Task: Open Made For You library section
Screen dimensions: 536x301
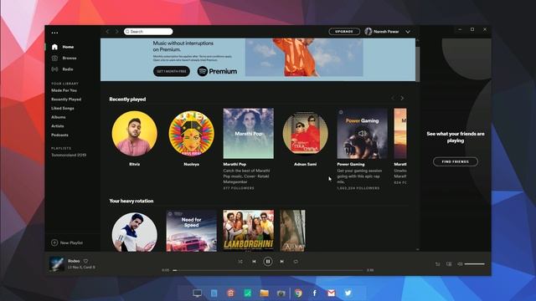Action: 64,90
